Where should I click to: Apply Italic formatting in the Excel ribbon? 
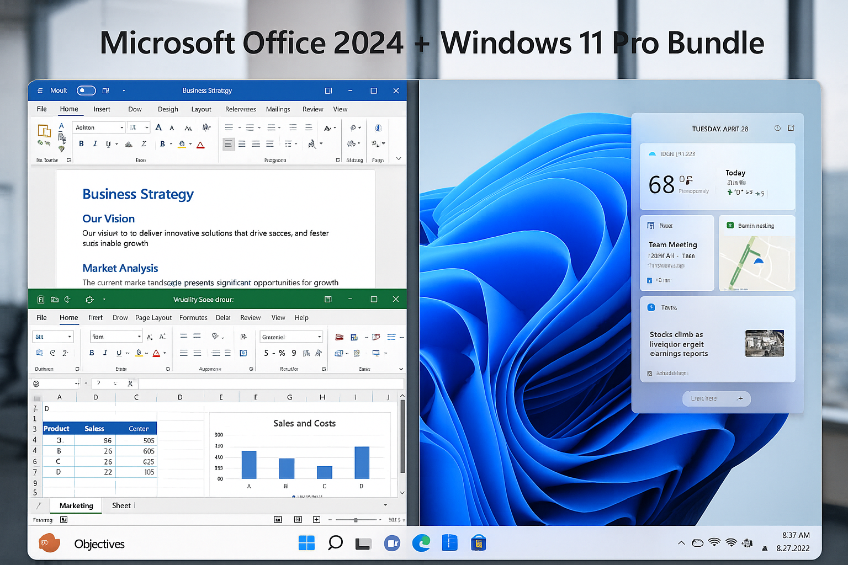[105, 352]
